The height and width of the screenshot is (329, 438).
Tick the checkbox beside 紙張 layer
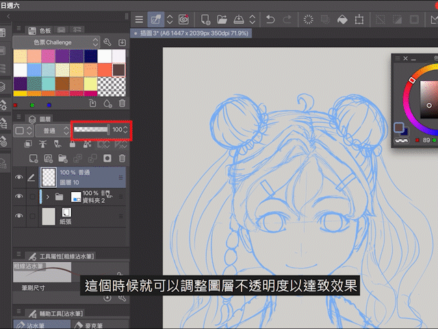point(32,217)
